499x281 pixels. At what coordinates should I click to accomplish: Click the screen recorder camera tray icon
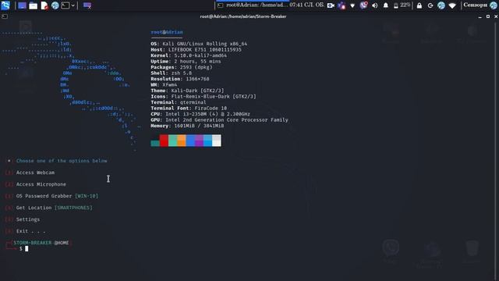pos(331,5)
